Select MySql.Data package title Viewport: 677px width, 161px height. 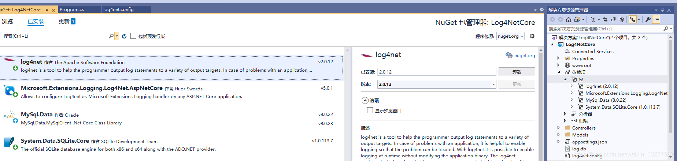pos(37,115)
